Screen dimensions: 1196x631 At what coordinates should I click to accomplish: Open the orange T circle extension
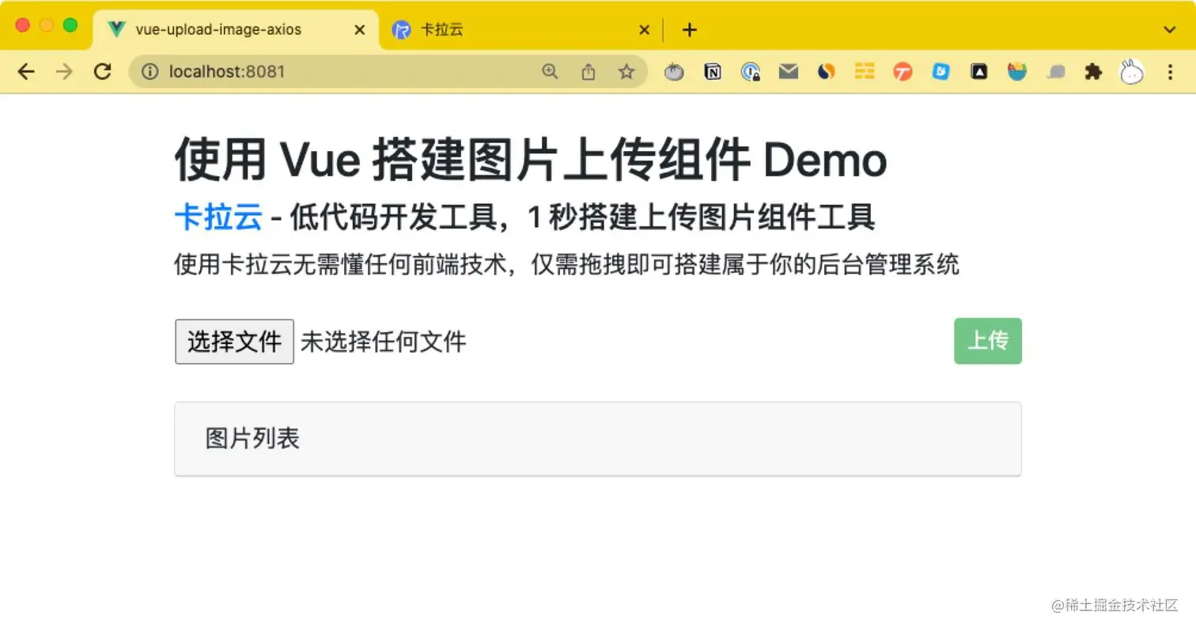[903, 72]
